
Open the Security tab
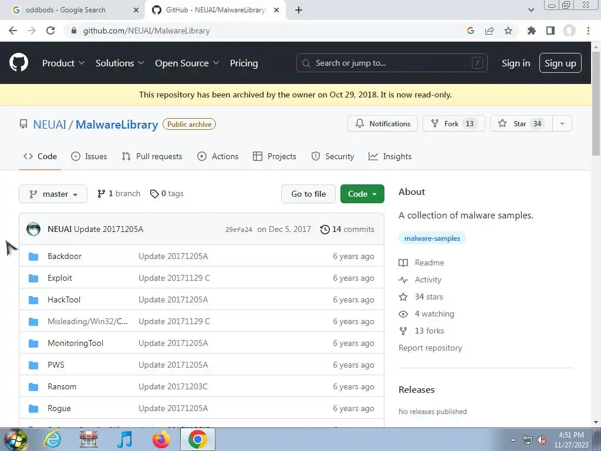[x=332, y=156]
